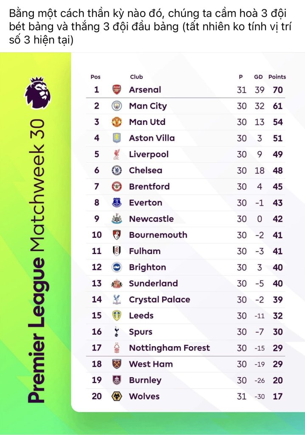Click Arsenal's 70 points value
The width and height of the screenshot is (305, 435).
(x=277, y=90)
